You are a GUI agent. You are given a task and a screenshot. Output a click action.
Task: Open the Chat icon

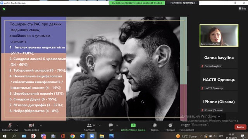coord(111,125)
